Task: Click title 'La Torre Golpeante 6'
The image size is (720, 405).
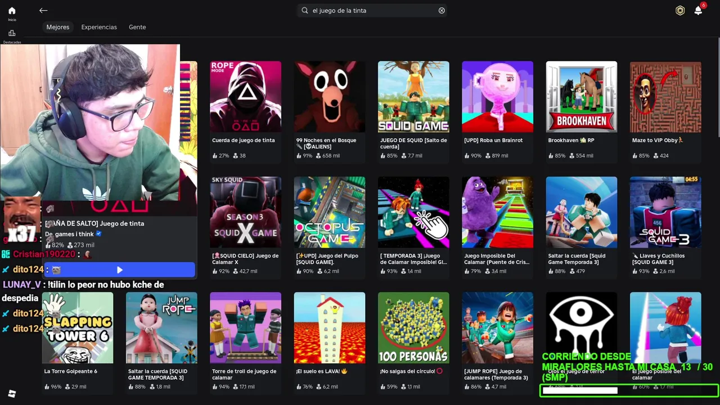Action: (x=70, y=371)
